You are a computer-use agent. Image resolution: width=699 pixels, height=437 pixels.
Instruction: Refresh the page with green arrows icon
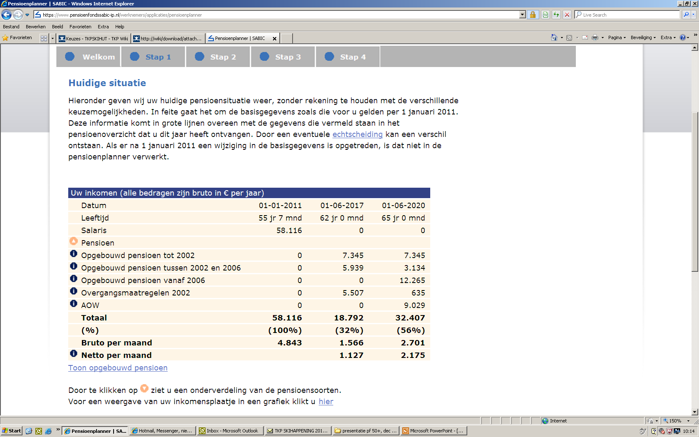pos(556,15)
